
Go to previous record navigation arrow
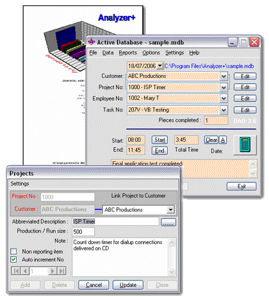click(25, 271)
